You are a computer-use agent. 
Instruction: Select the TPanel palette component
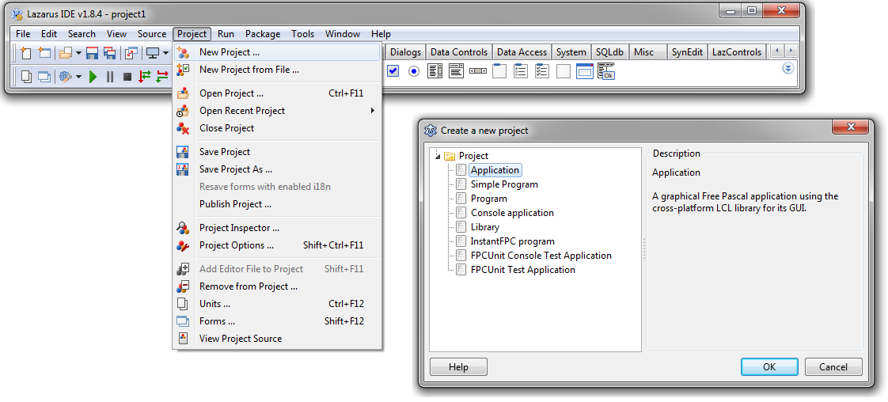click(x=563, y=70)
